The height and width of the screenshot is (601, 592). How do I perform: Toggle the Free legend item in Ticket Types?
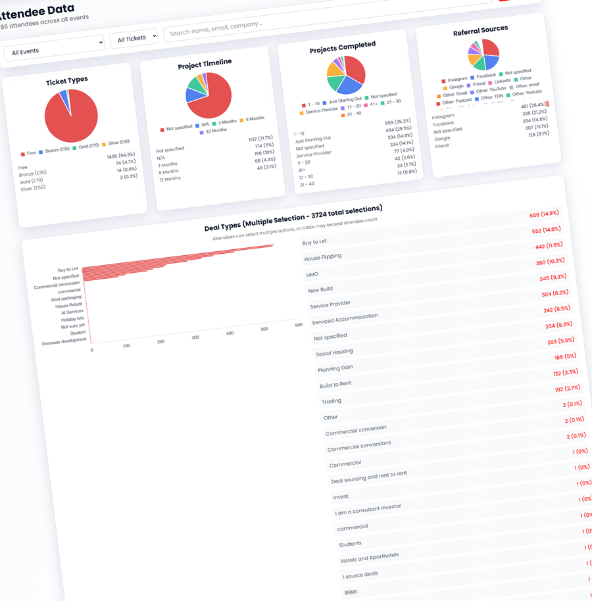click(28, 153)
